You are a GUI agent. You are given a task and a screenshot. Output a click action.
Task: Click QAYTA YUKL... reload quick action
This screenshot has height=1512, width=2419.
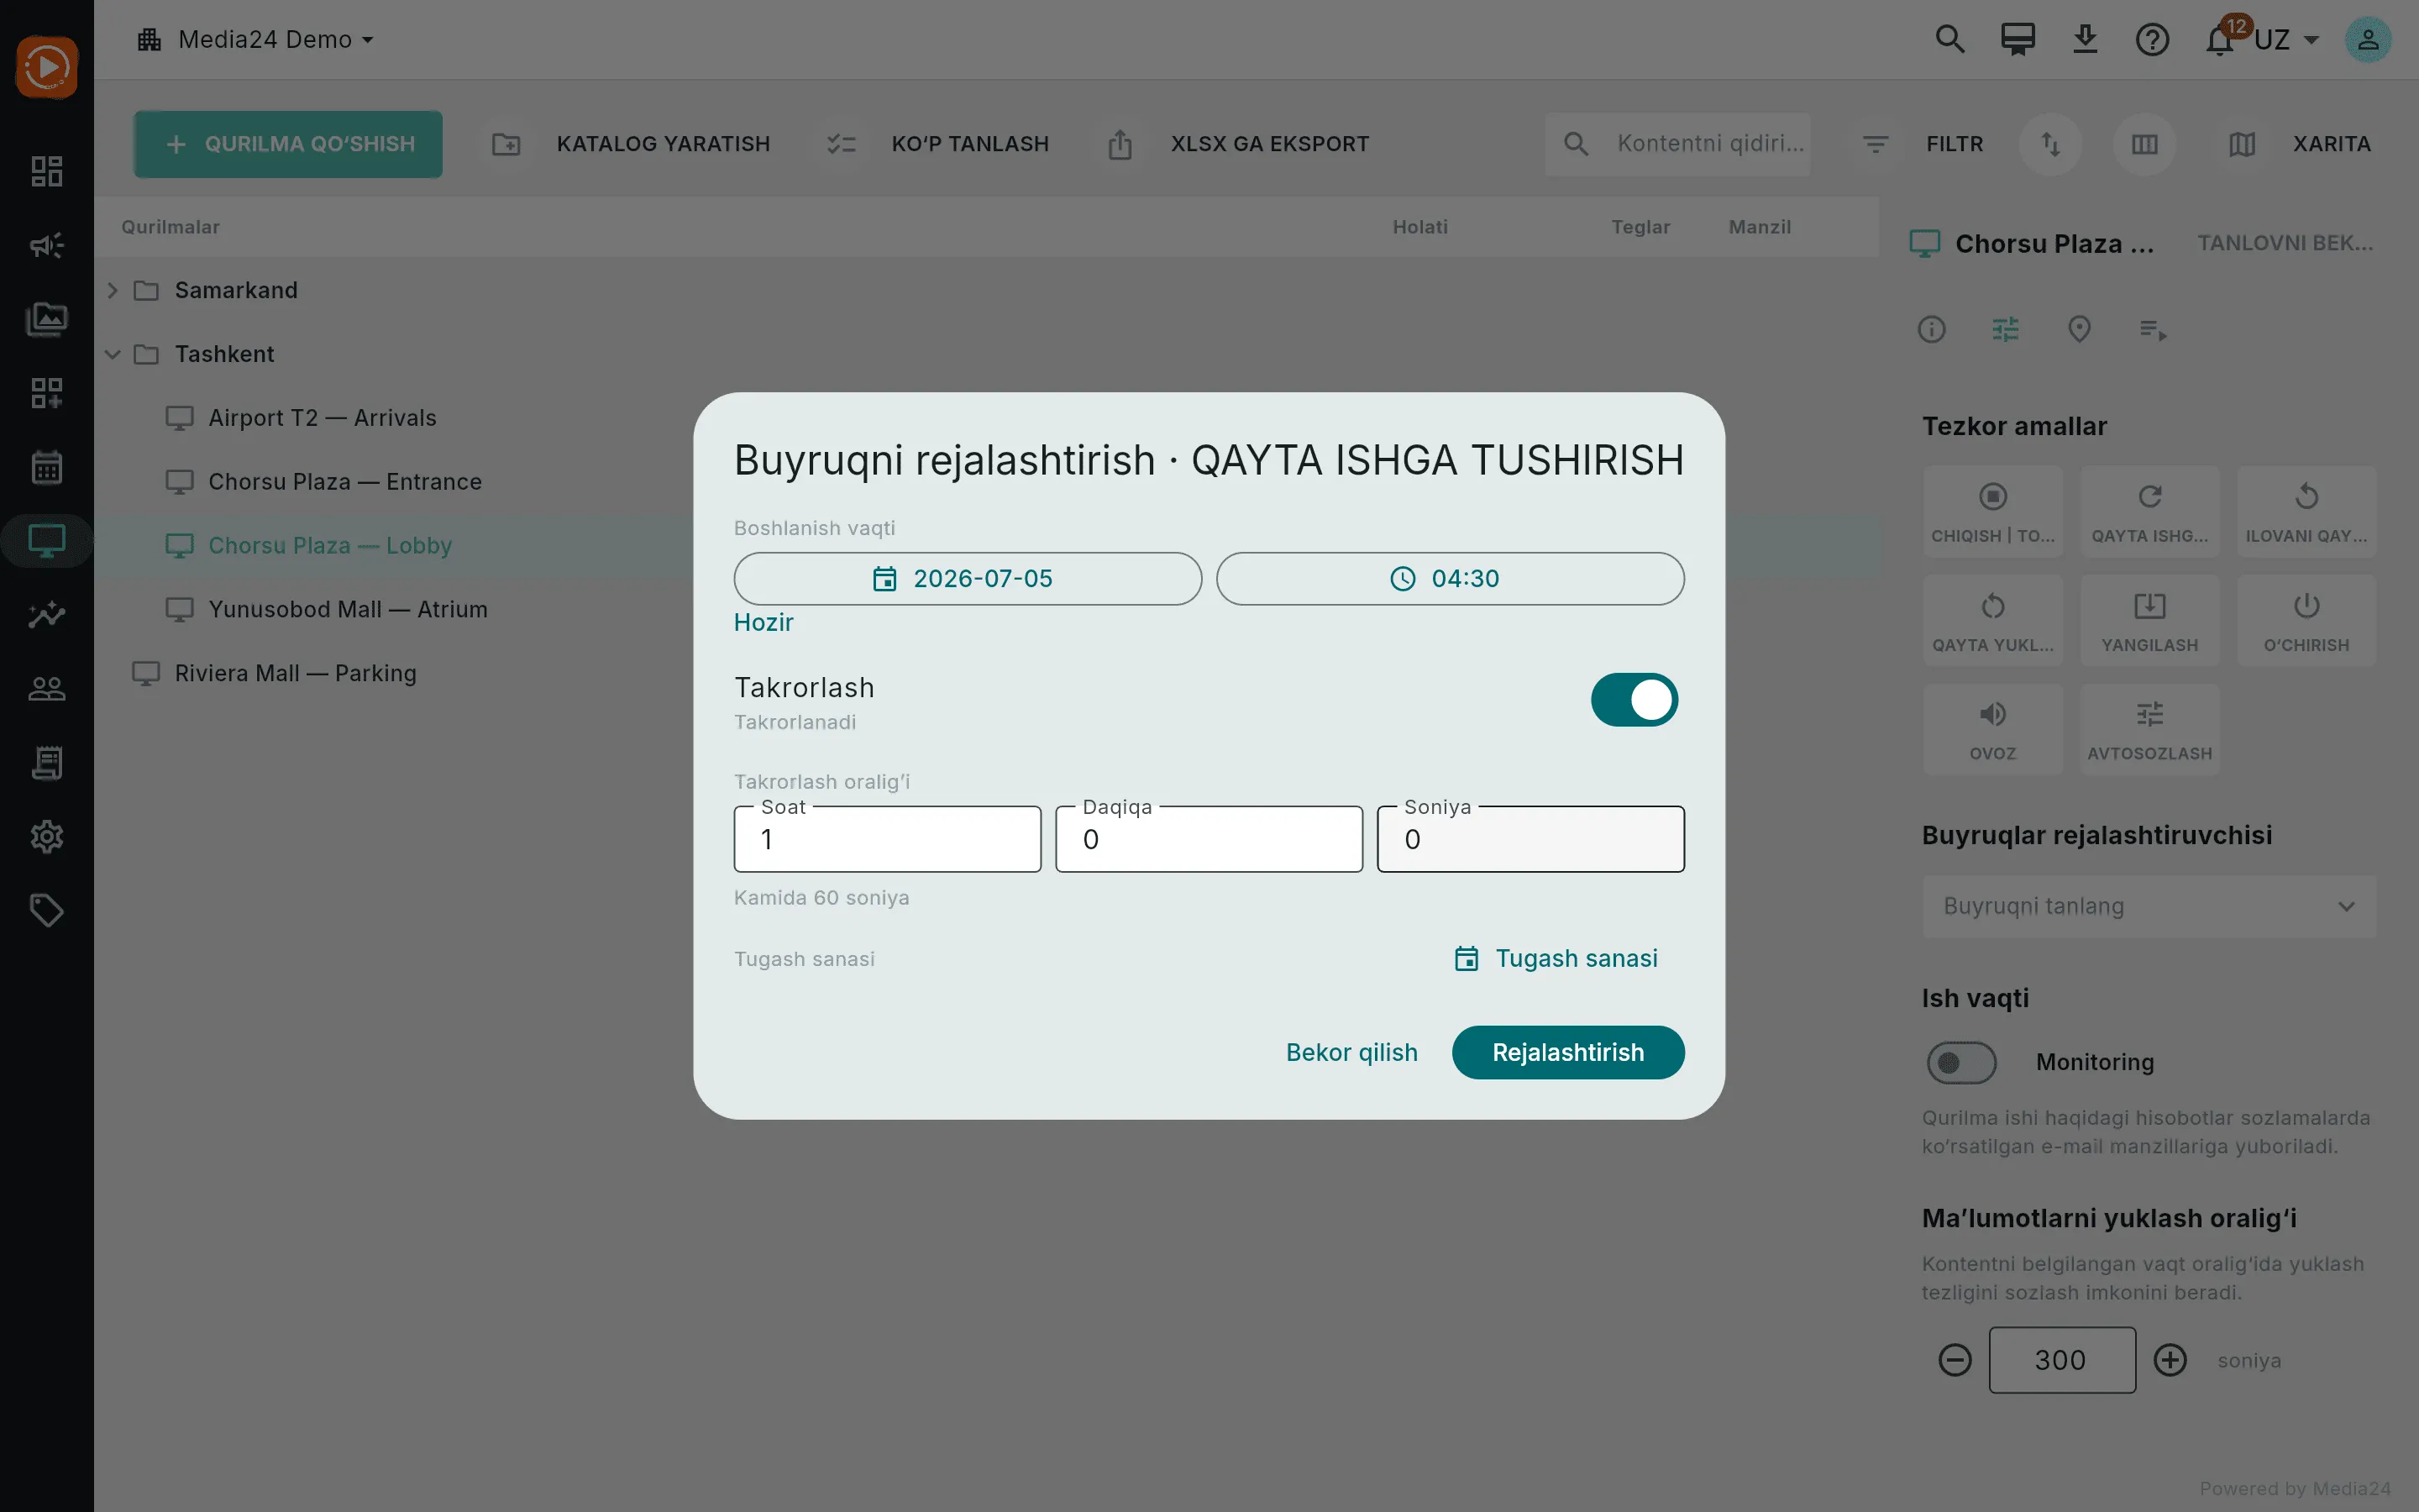coord(1992,620)
